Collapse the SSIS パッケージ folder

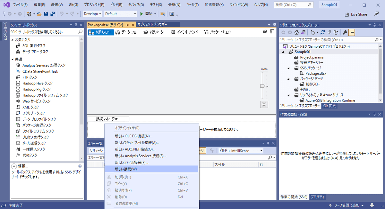coord(288,68)
